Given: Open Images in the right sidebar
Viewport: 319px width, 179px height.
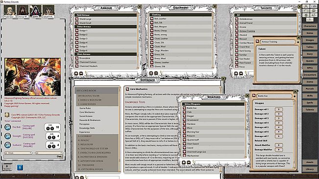Looking at the screenshot, I should [310, 40].
